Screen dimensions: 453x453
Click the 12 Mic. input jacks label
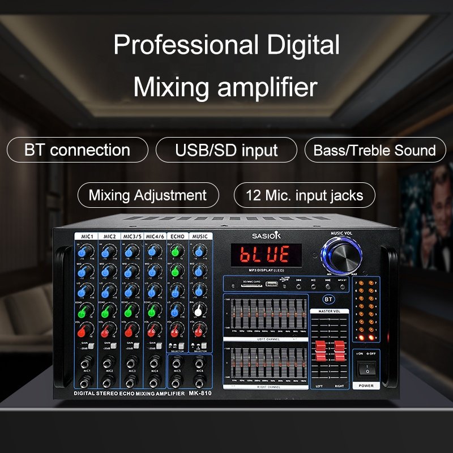point(304,195)
